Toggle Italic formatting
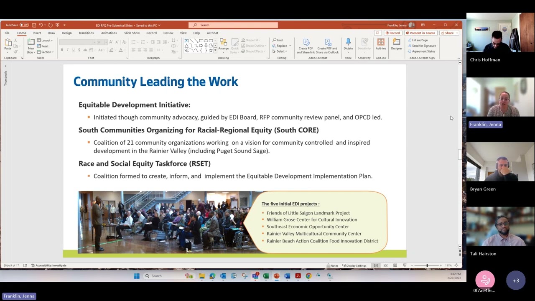 coord(67,50)
